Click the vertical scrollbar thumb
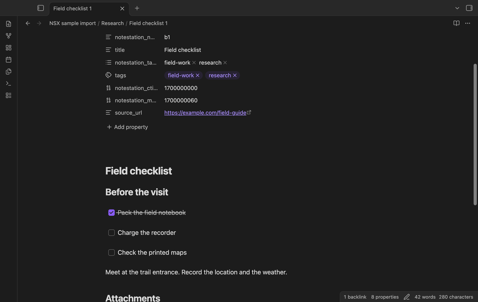The height and width of the screenshot is (302, 478). pyautogui.click(x=475, y=134)
